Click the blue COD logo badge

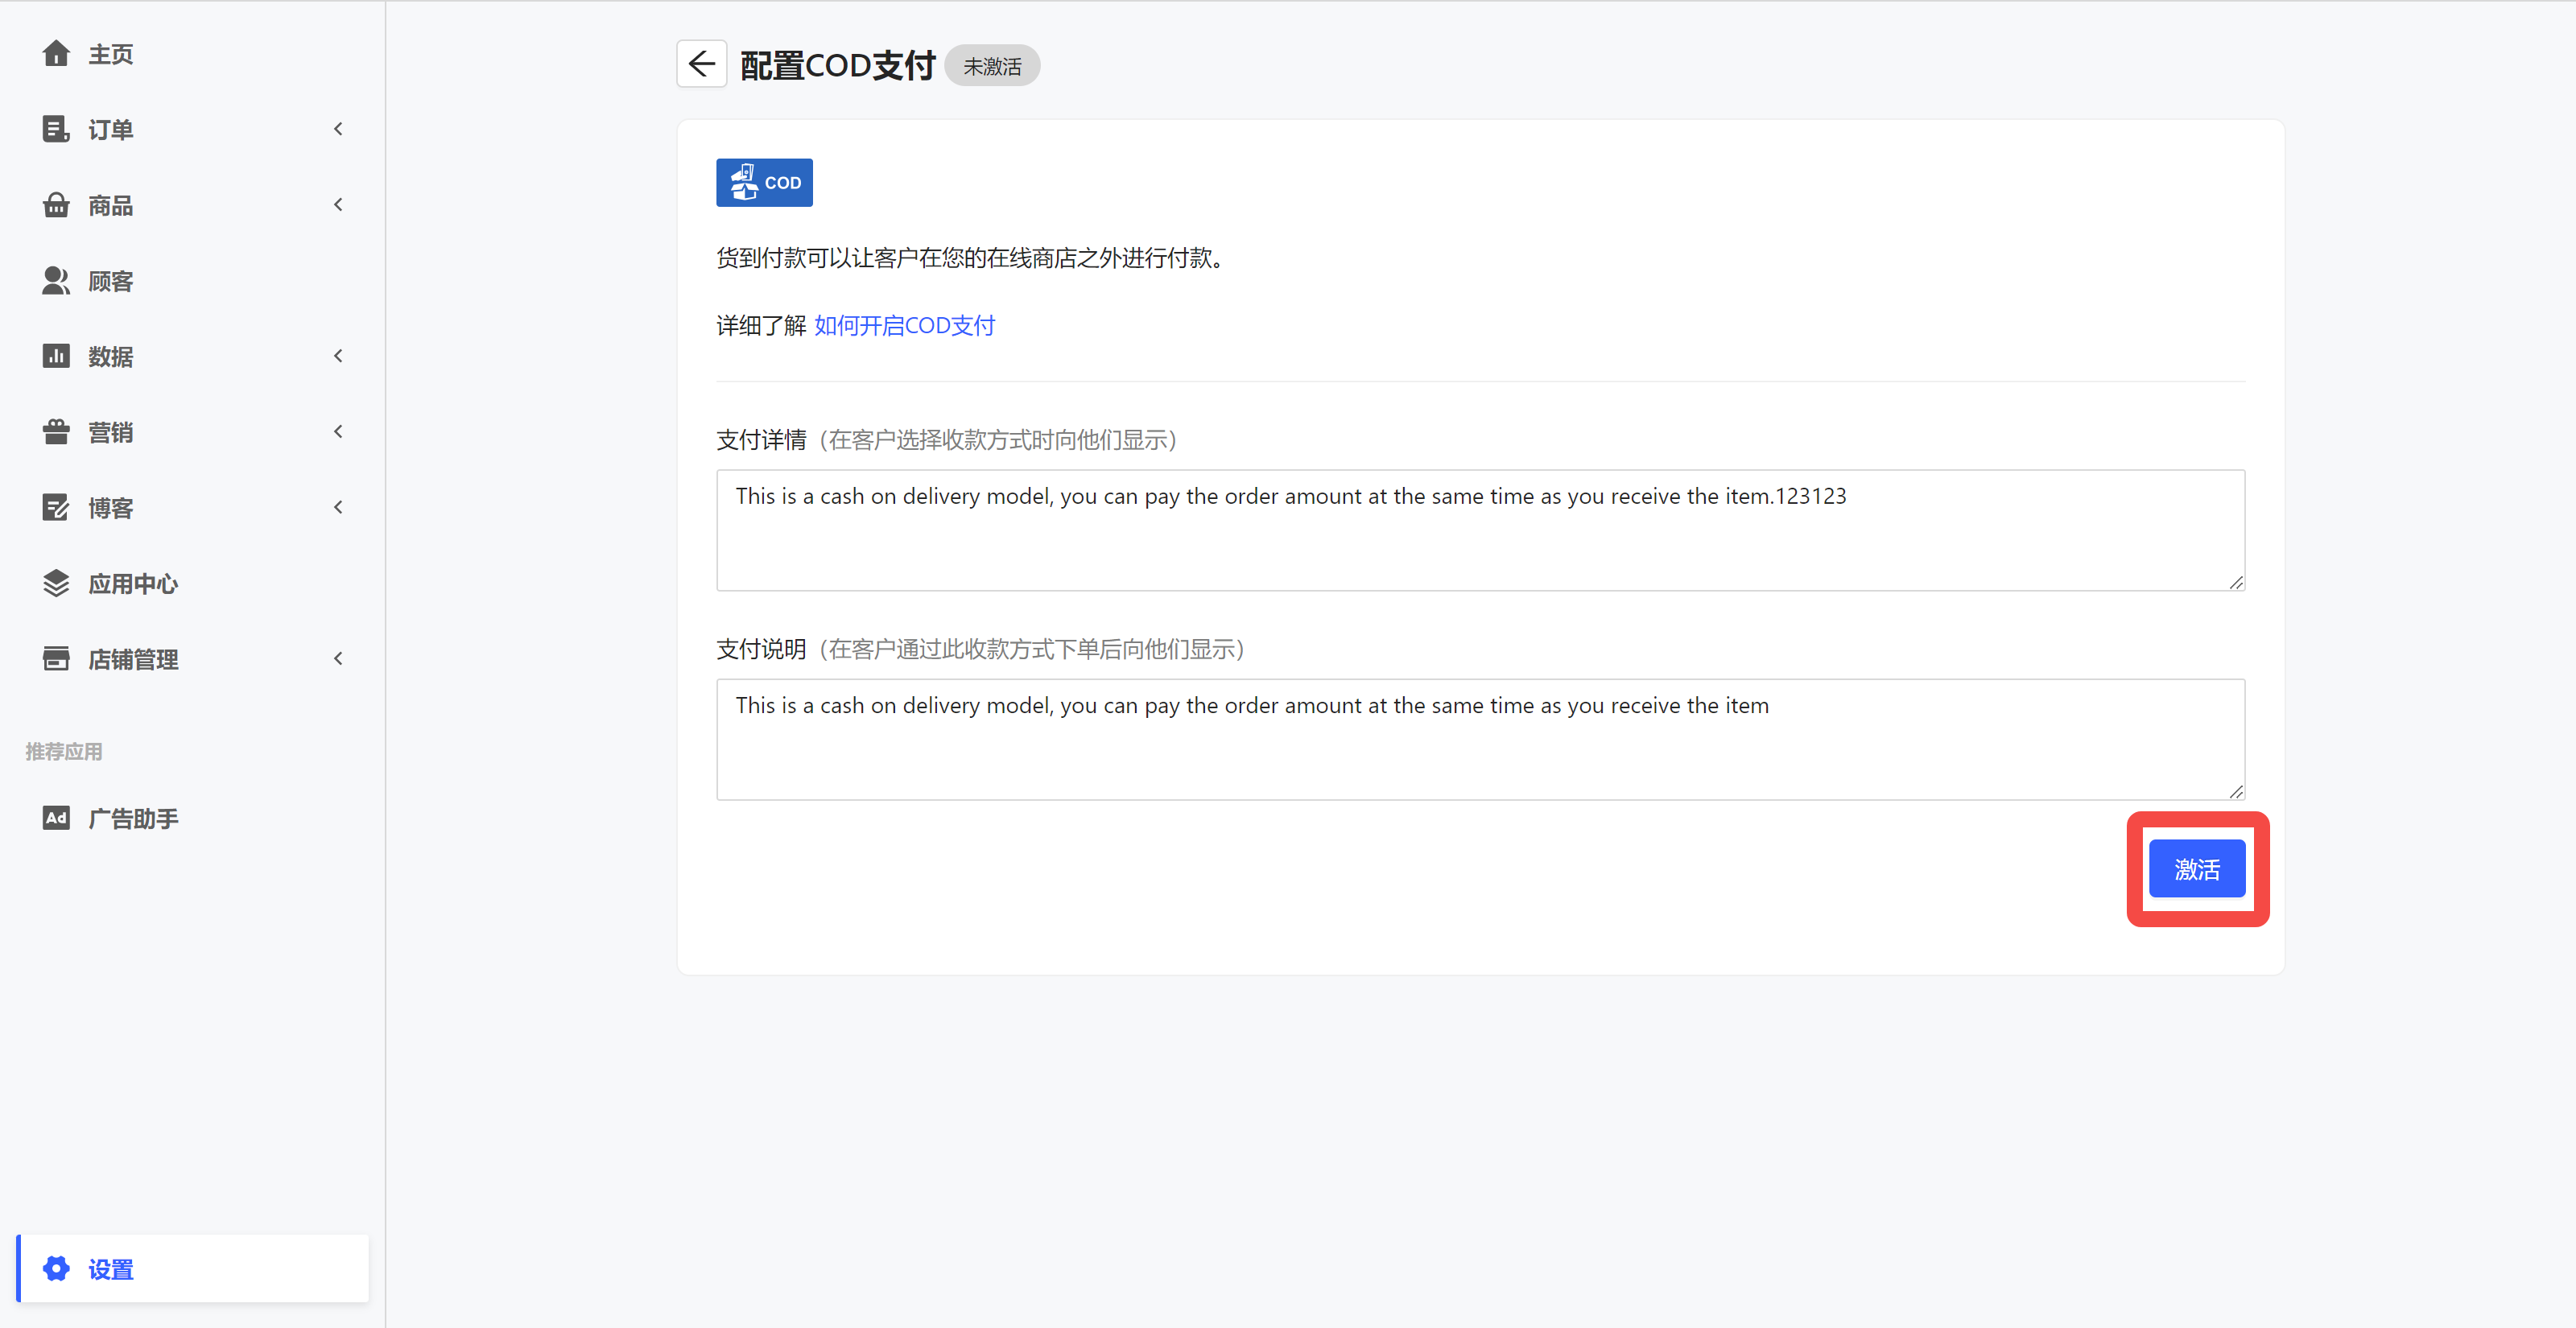pos(764,183)
